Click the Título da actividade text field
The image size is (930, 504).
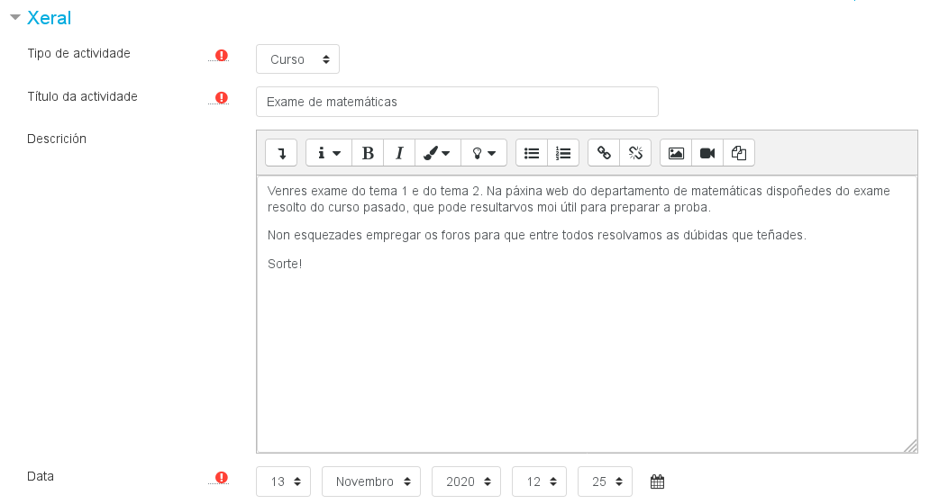457,102
